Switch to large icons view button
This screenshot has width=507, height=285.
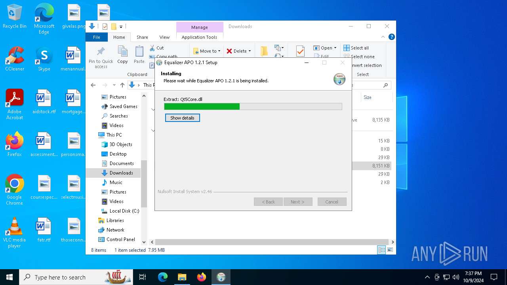pos(390,250)
